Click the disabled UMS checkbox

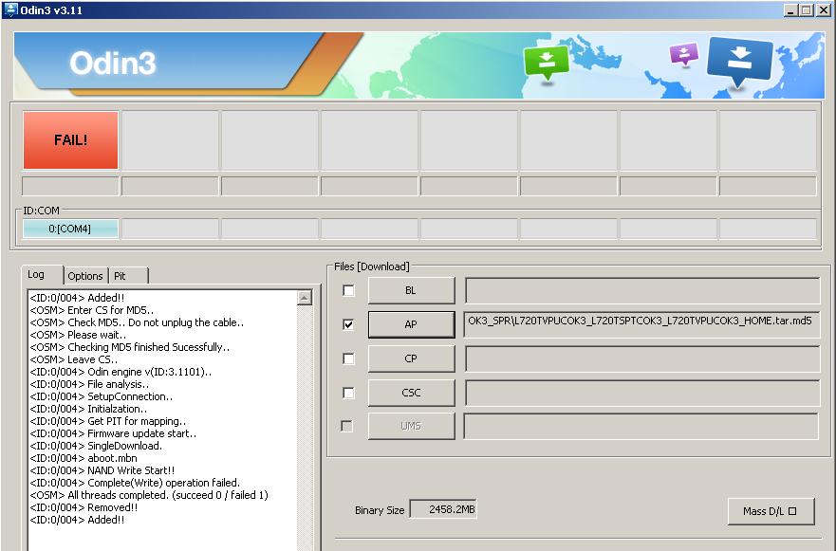(346, 427)
